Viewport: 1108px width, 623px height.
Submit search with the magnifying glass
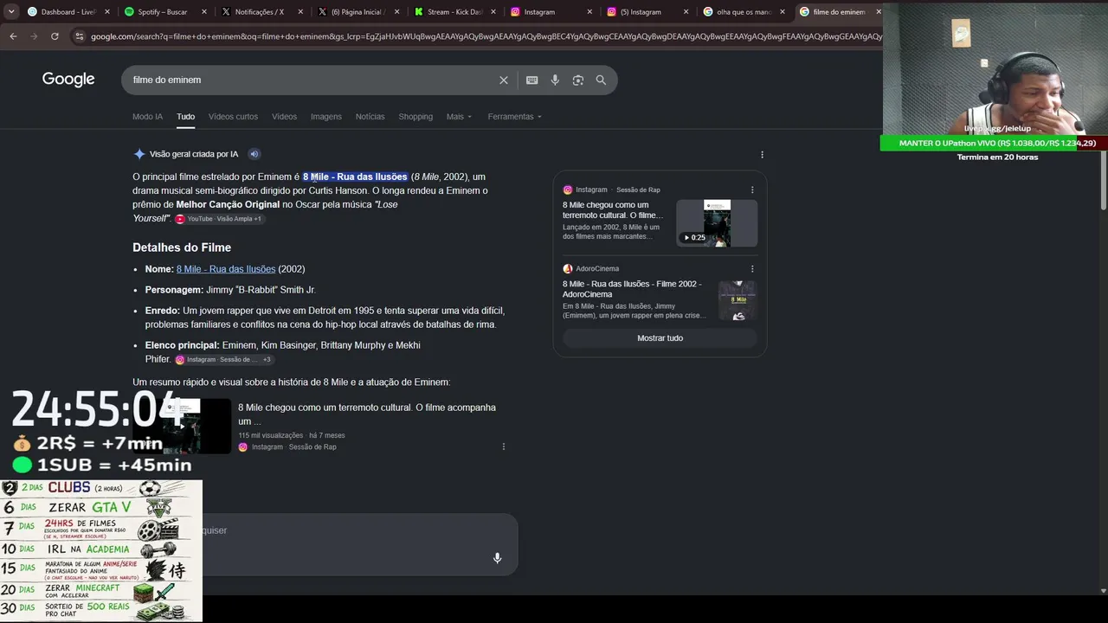coord(601,80)
